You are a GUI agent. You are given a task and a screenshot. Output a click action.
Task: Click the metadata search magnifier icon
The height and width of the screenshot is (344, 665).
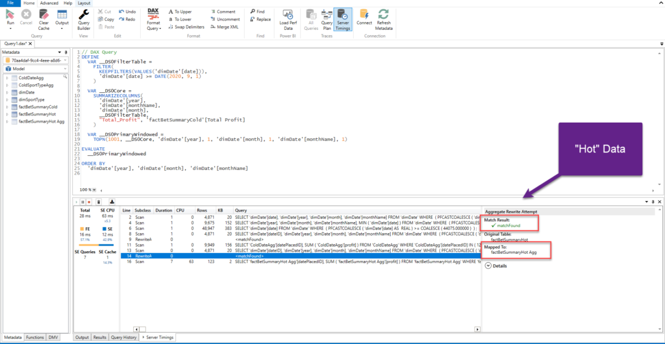65,77
